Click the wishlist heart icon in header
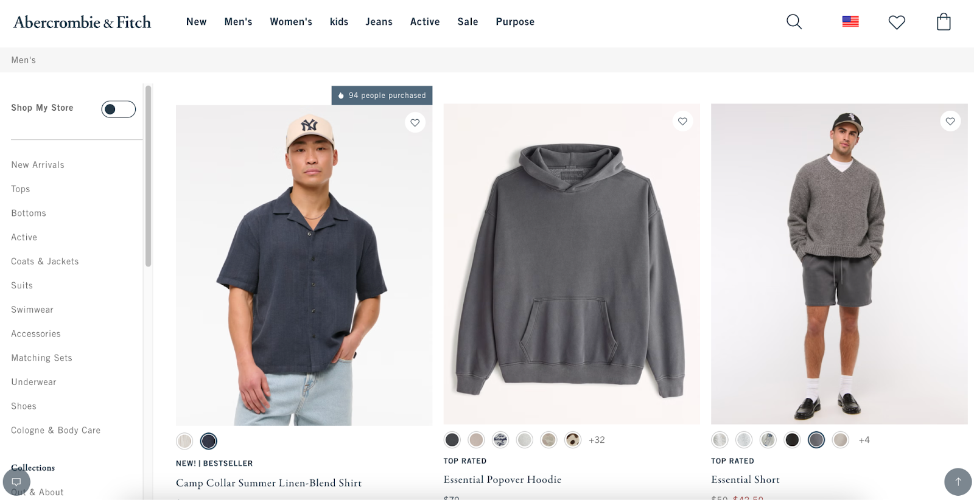The height and width of the screenshot is (500, 974). pyautogui.click(x=896, y=23)
